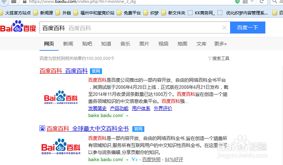
Task: Open the 百度百科_百度百科 result title
Action: pyautogui.click(x=64, y=71)
